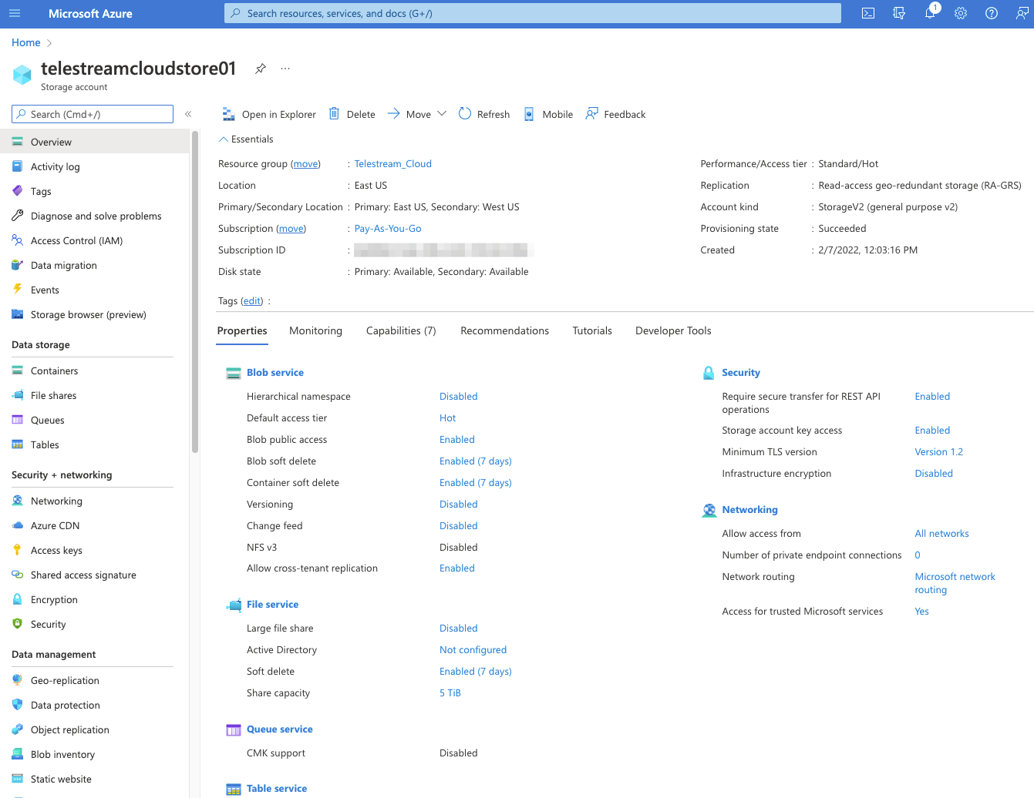Open Overview in the sidebar
Viewport: 1034px width, 798px height.
click(94, 142)
